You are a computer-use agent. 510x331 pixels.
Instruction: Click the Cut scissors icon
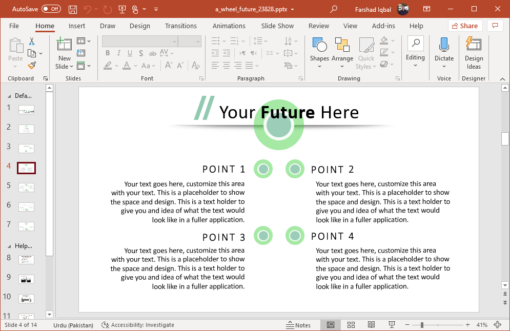tap(32, 42)
